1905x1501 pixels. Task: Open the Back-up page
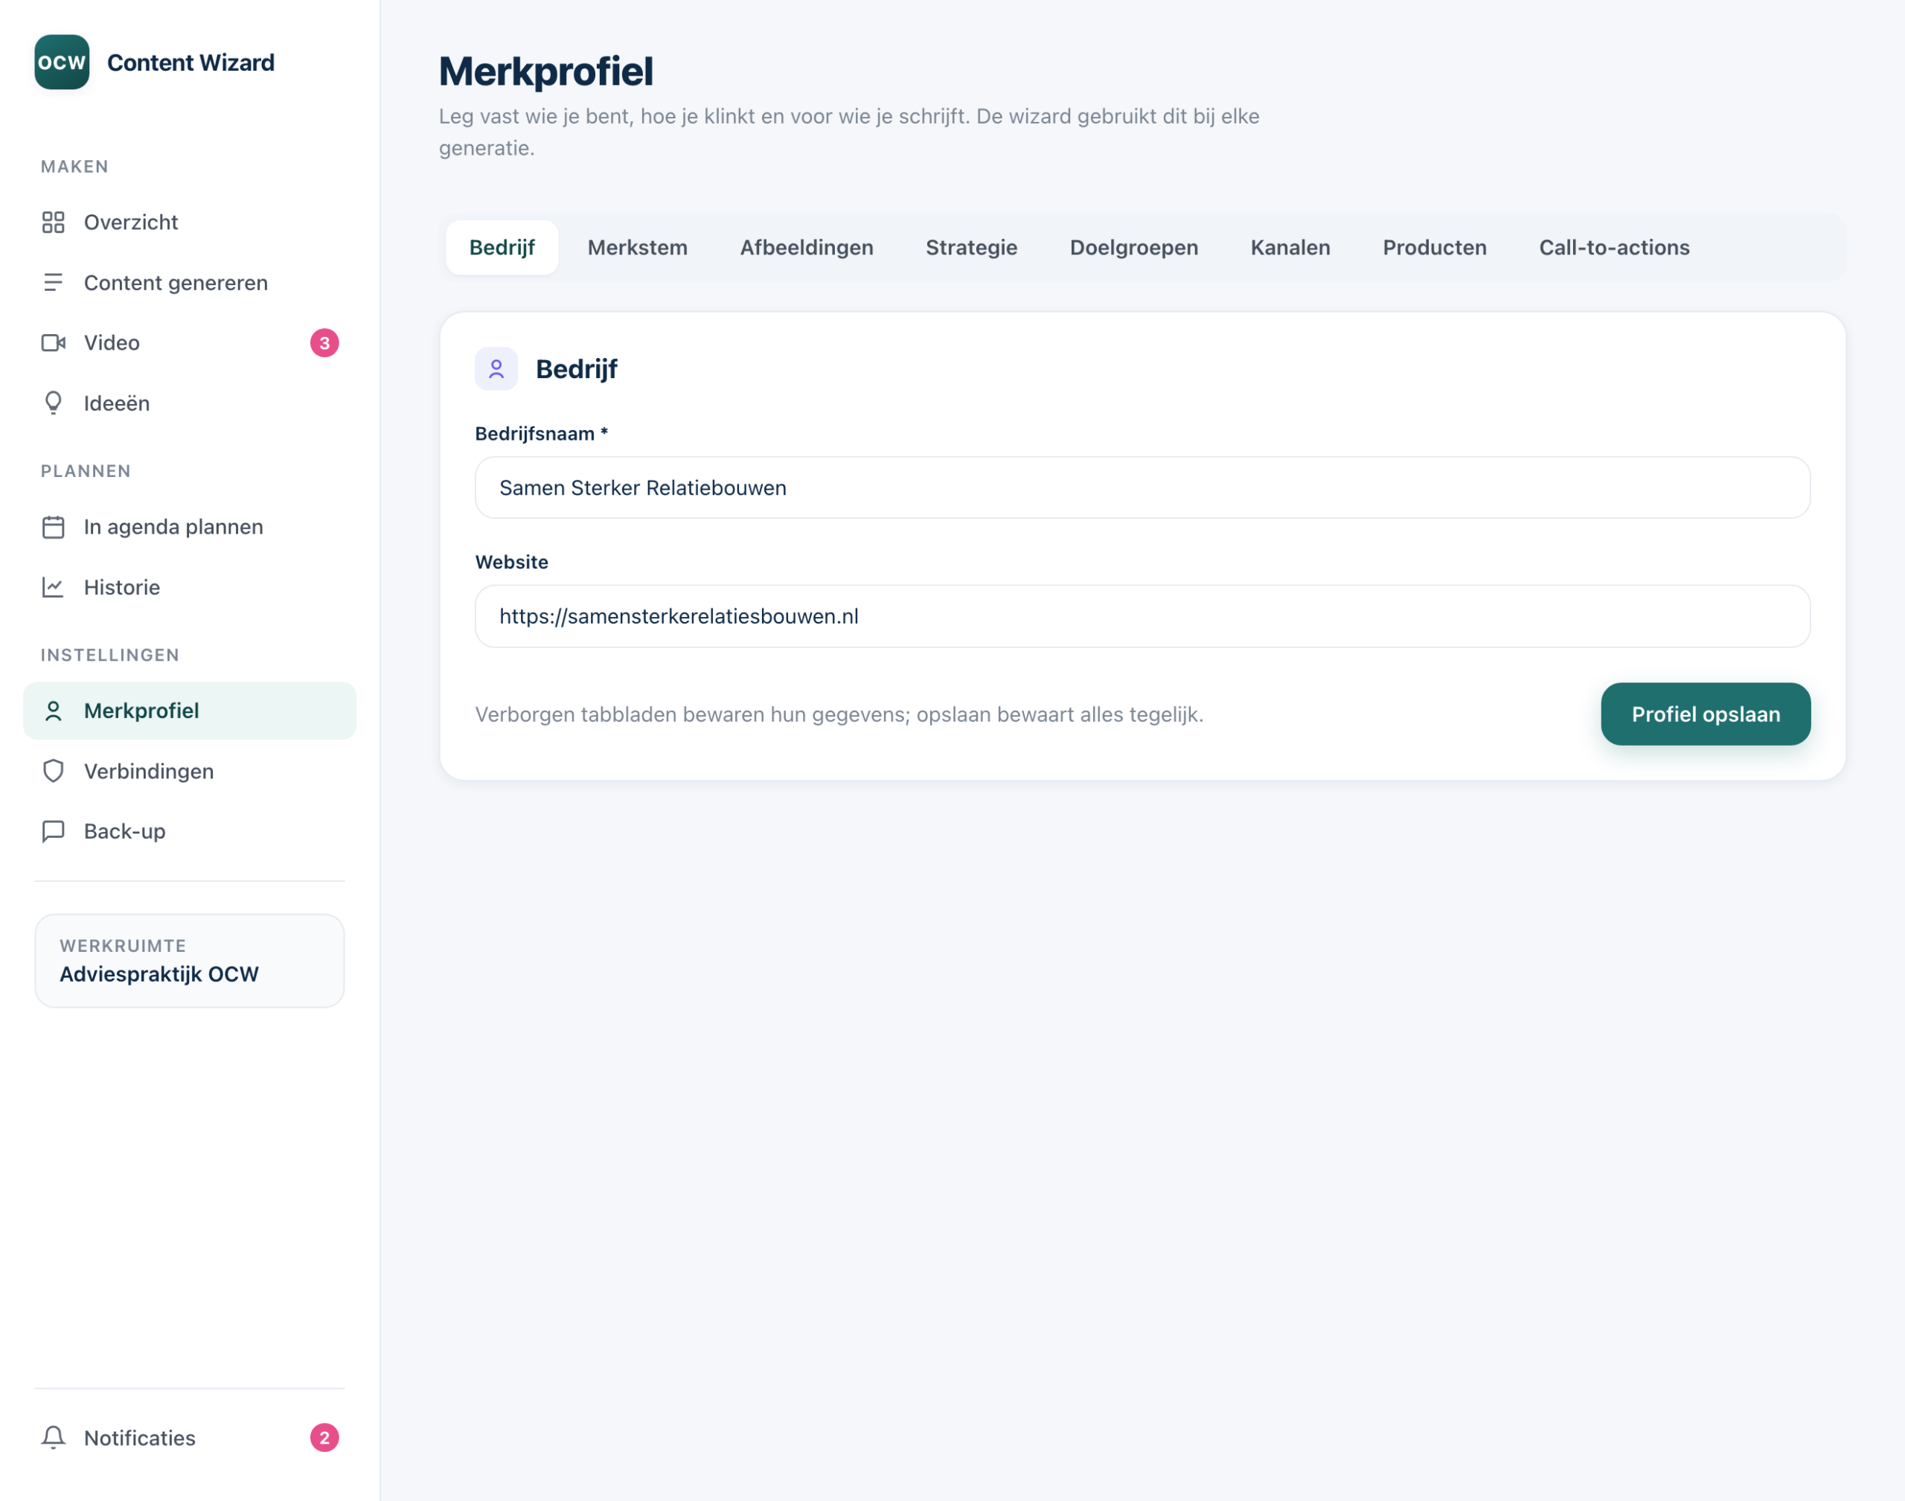(x=190, y=832)
